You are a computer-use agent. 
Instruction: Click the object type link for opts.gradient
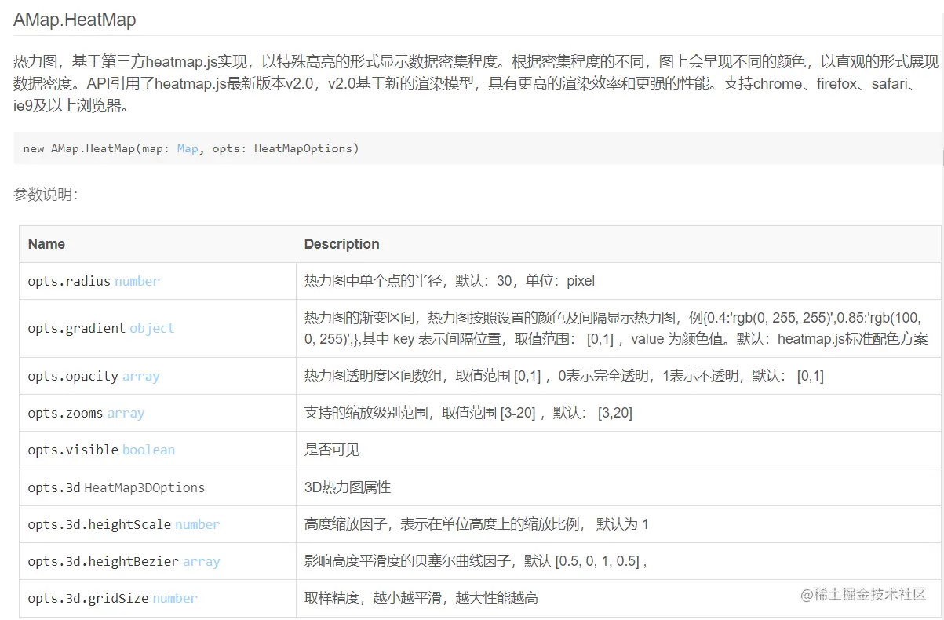[x=152, y=328]
